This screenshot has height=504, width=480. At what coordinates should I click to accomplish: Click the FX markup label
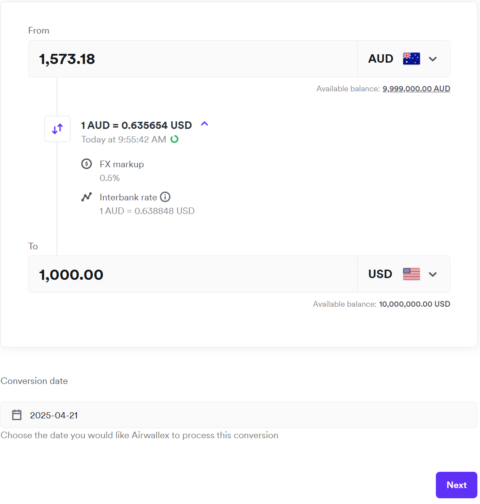click(122, 164)
